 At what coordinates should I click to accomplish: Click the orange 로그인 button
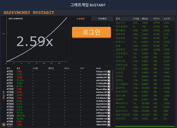[x=91, y=32]
